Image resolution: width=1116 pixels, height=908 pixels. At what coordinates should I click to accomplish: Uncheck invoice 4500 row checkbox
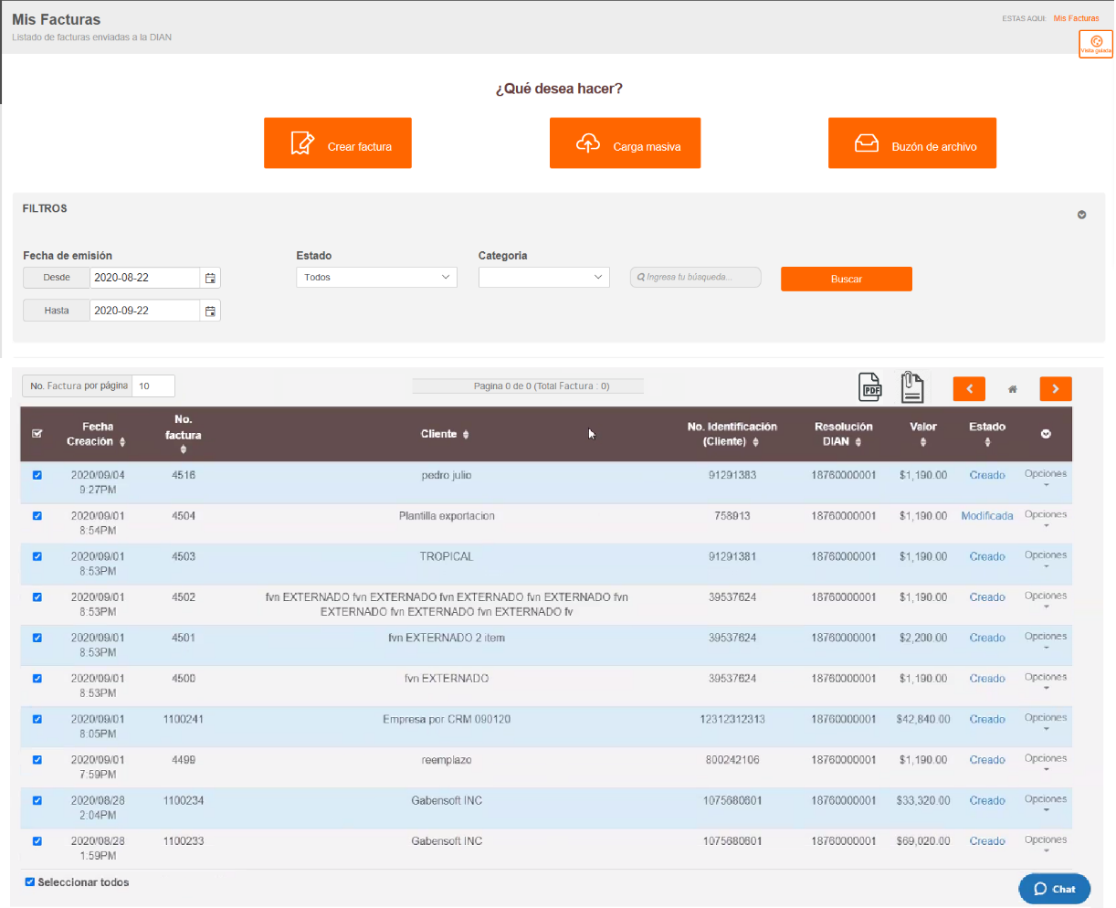pyautogui.click(x=37, y=679)
